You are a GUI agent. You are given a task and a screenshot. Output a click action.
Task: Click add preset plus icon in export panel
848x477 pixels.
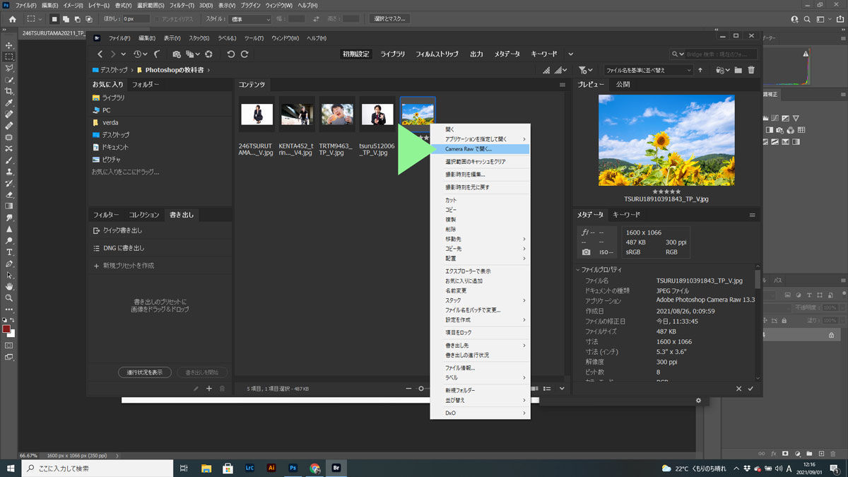click(208, 388)
